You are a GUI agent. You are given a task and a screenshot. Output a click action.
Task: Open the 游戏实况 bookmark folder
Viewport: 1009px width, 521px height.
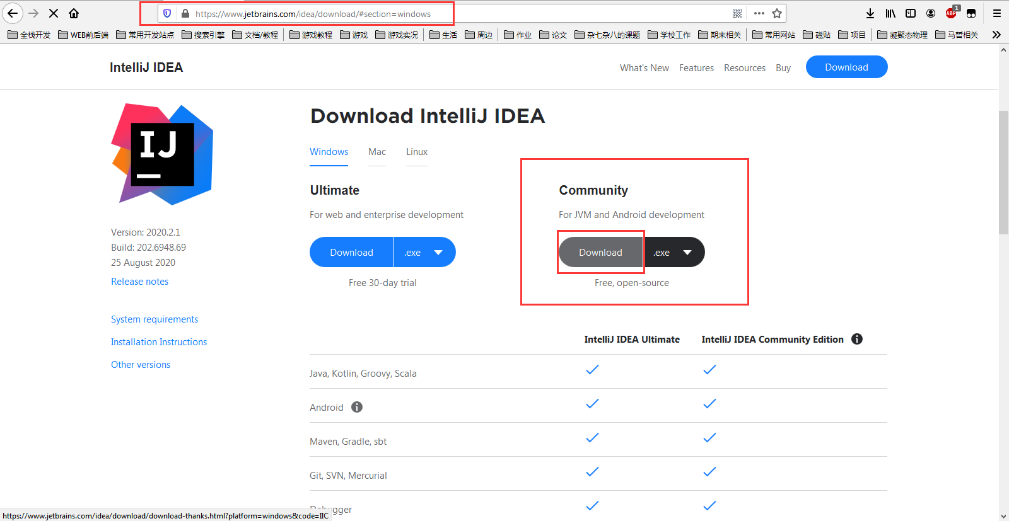[397, 35]
